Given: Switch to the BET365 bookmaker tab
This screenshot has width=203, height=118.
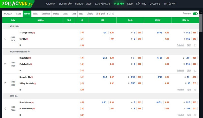Looking at the screenshot, I should [x=18, y=14].
